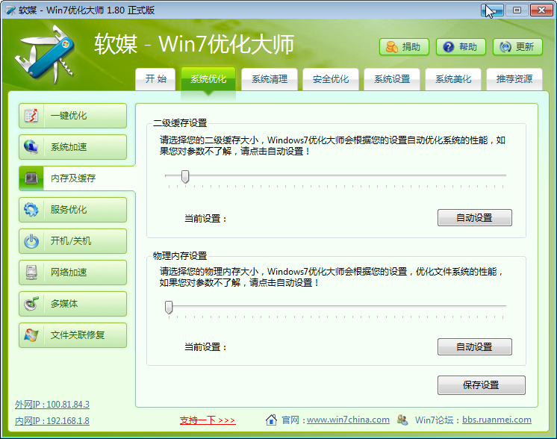Open bbs.ruanmei.com forum link
The height and width of the screenshot is (439, 557).
497,420
